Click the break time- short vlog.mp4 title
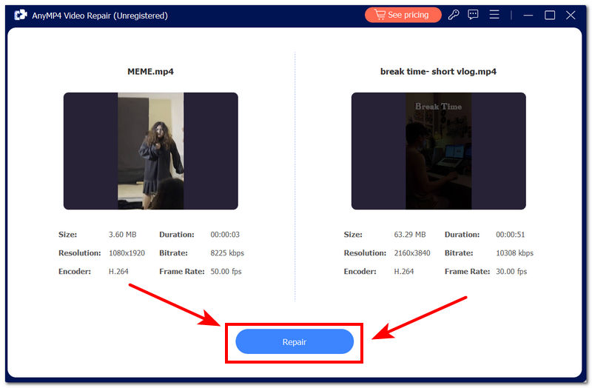Screen dimensions: 592x388 [438, 72]
